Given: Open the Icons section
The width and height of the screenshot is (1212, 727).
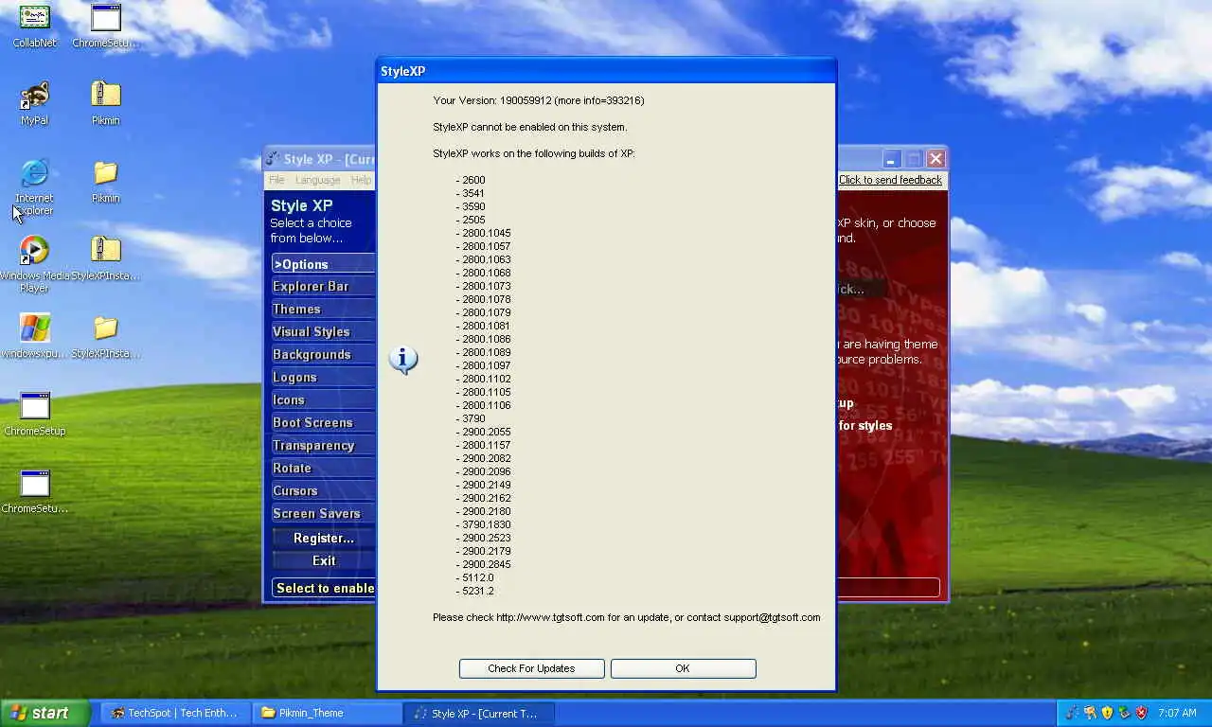Looking at the screenshot, I should (x=323, y=400).
